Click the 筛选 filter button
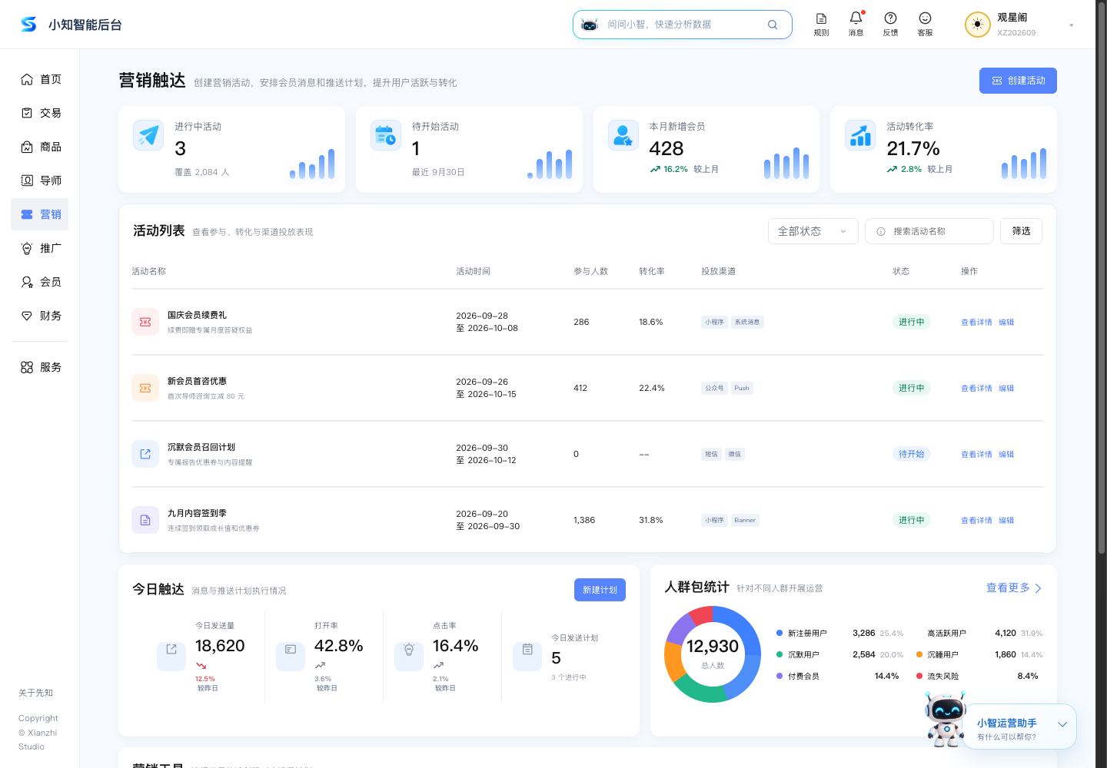 pyautogui.click(x=1021, y=231)
